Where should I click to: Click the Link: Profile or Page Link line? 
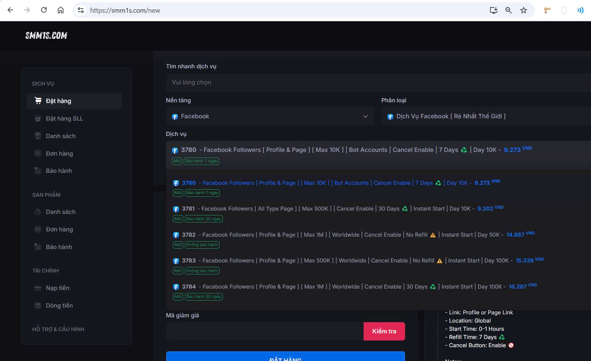(479, 312)
